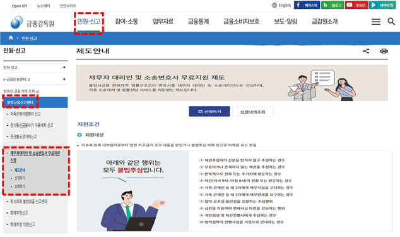Expand the e-금융민원센터 sidebar plus sign
This screenshot has height=237, width=400.
click(64, 79)
